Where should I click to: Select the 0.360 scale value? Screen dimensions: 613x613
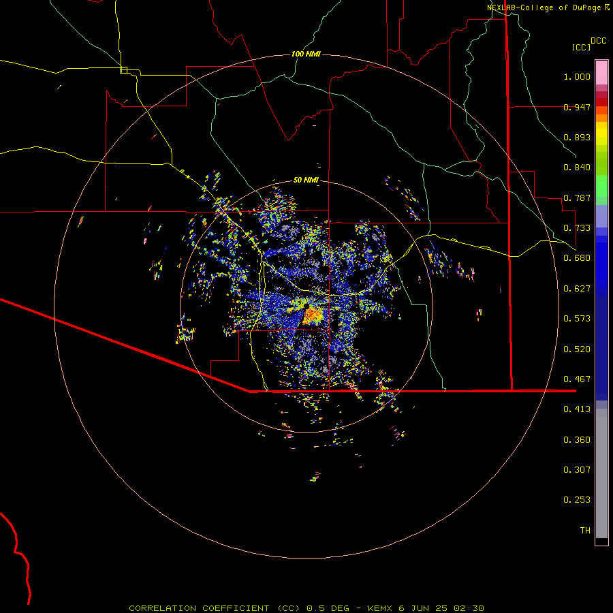pos(577,440)
